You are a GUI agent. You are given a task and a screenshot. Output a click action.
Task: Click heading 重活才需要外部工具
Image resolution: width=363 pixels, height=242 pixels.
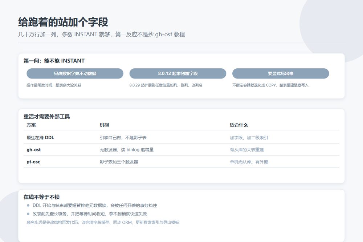coord(46,117)
